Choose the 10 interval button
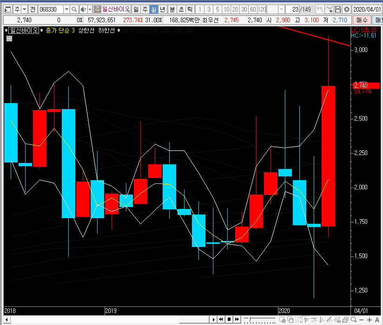 pyautogui.click(x=226, y=9)
